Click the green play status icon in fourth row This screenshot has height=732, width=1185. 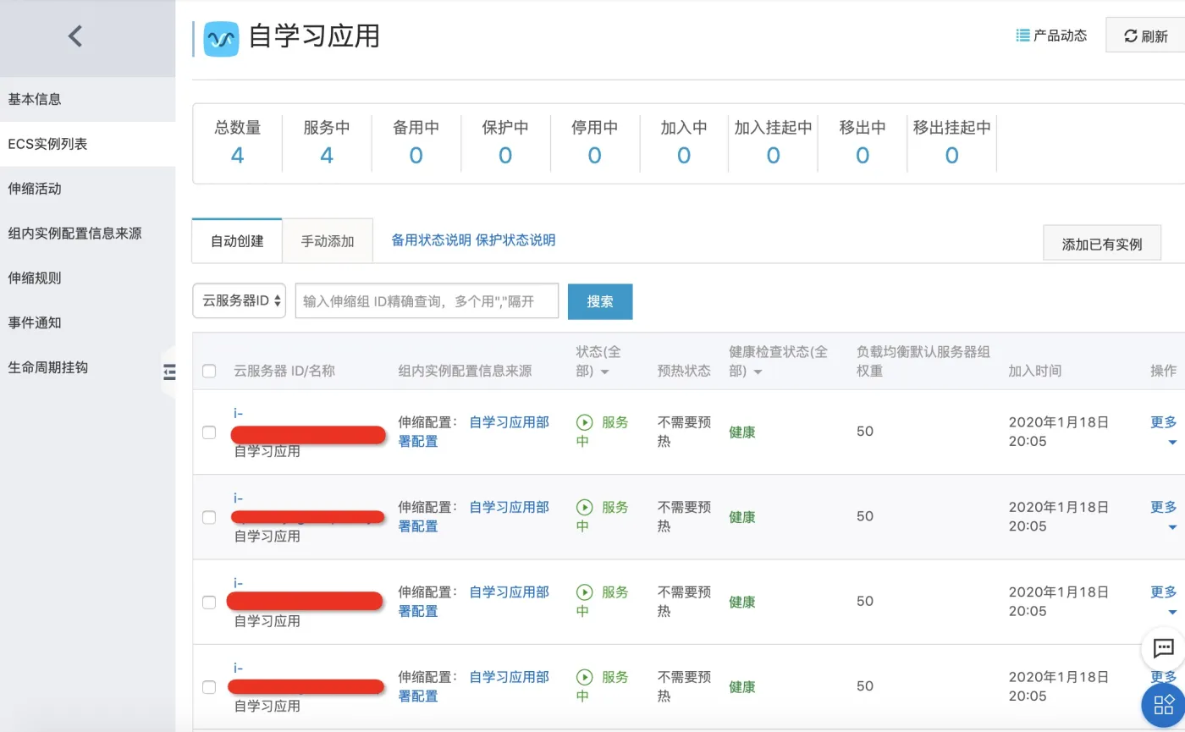[x=584, y=677]
